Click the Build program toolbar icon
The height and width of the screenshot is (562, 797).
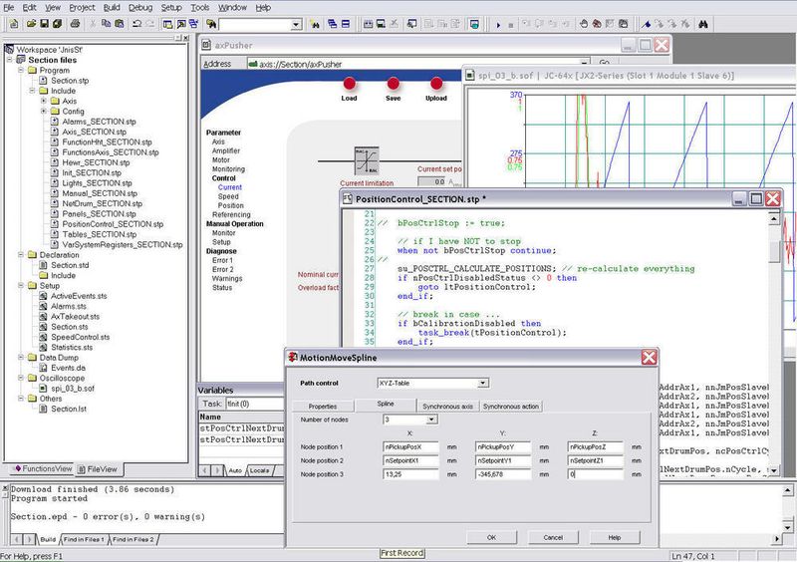click(x=368, y=24)
